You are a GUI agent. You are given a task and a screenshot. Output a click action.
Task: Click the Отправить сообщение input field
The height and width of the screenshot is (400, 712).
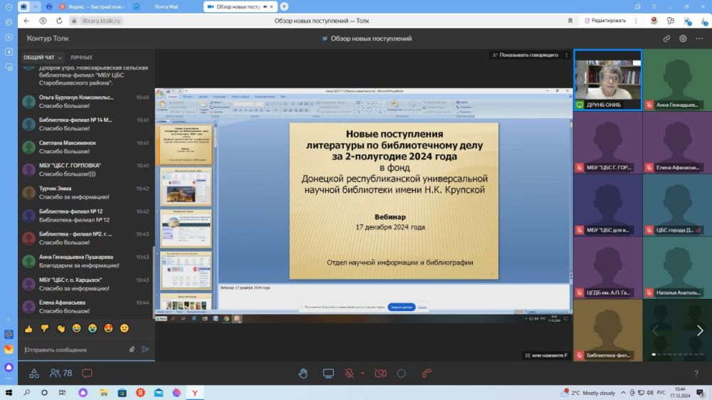click(75, 349)
